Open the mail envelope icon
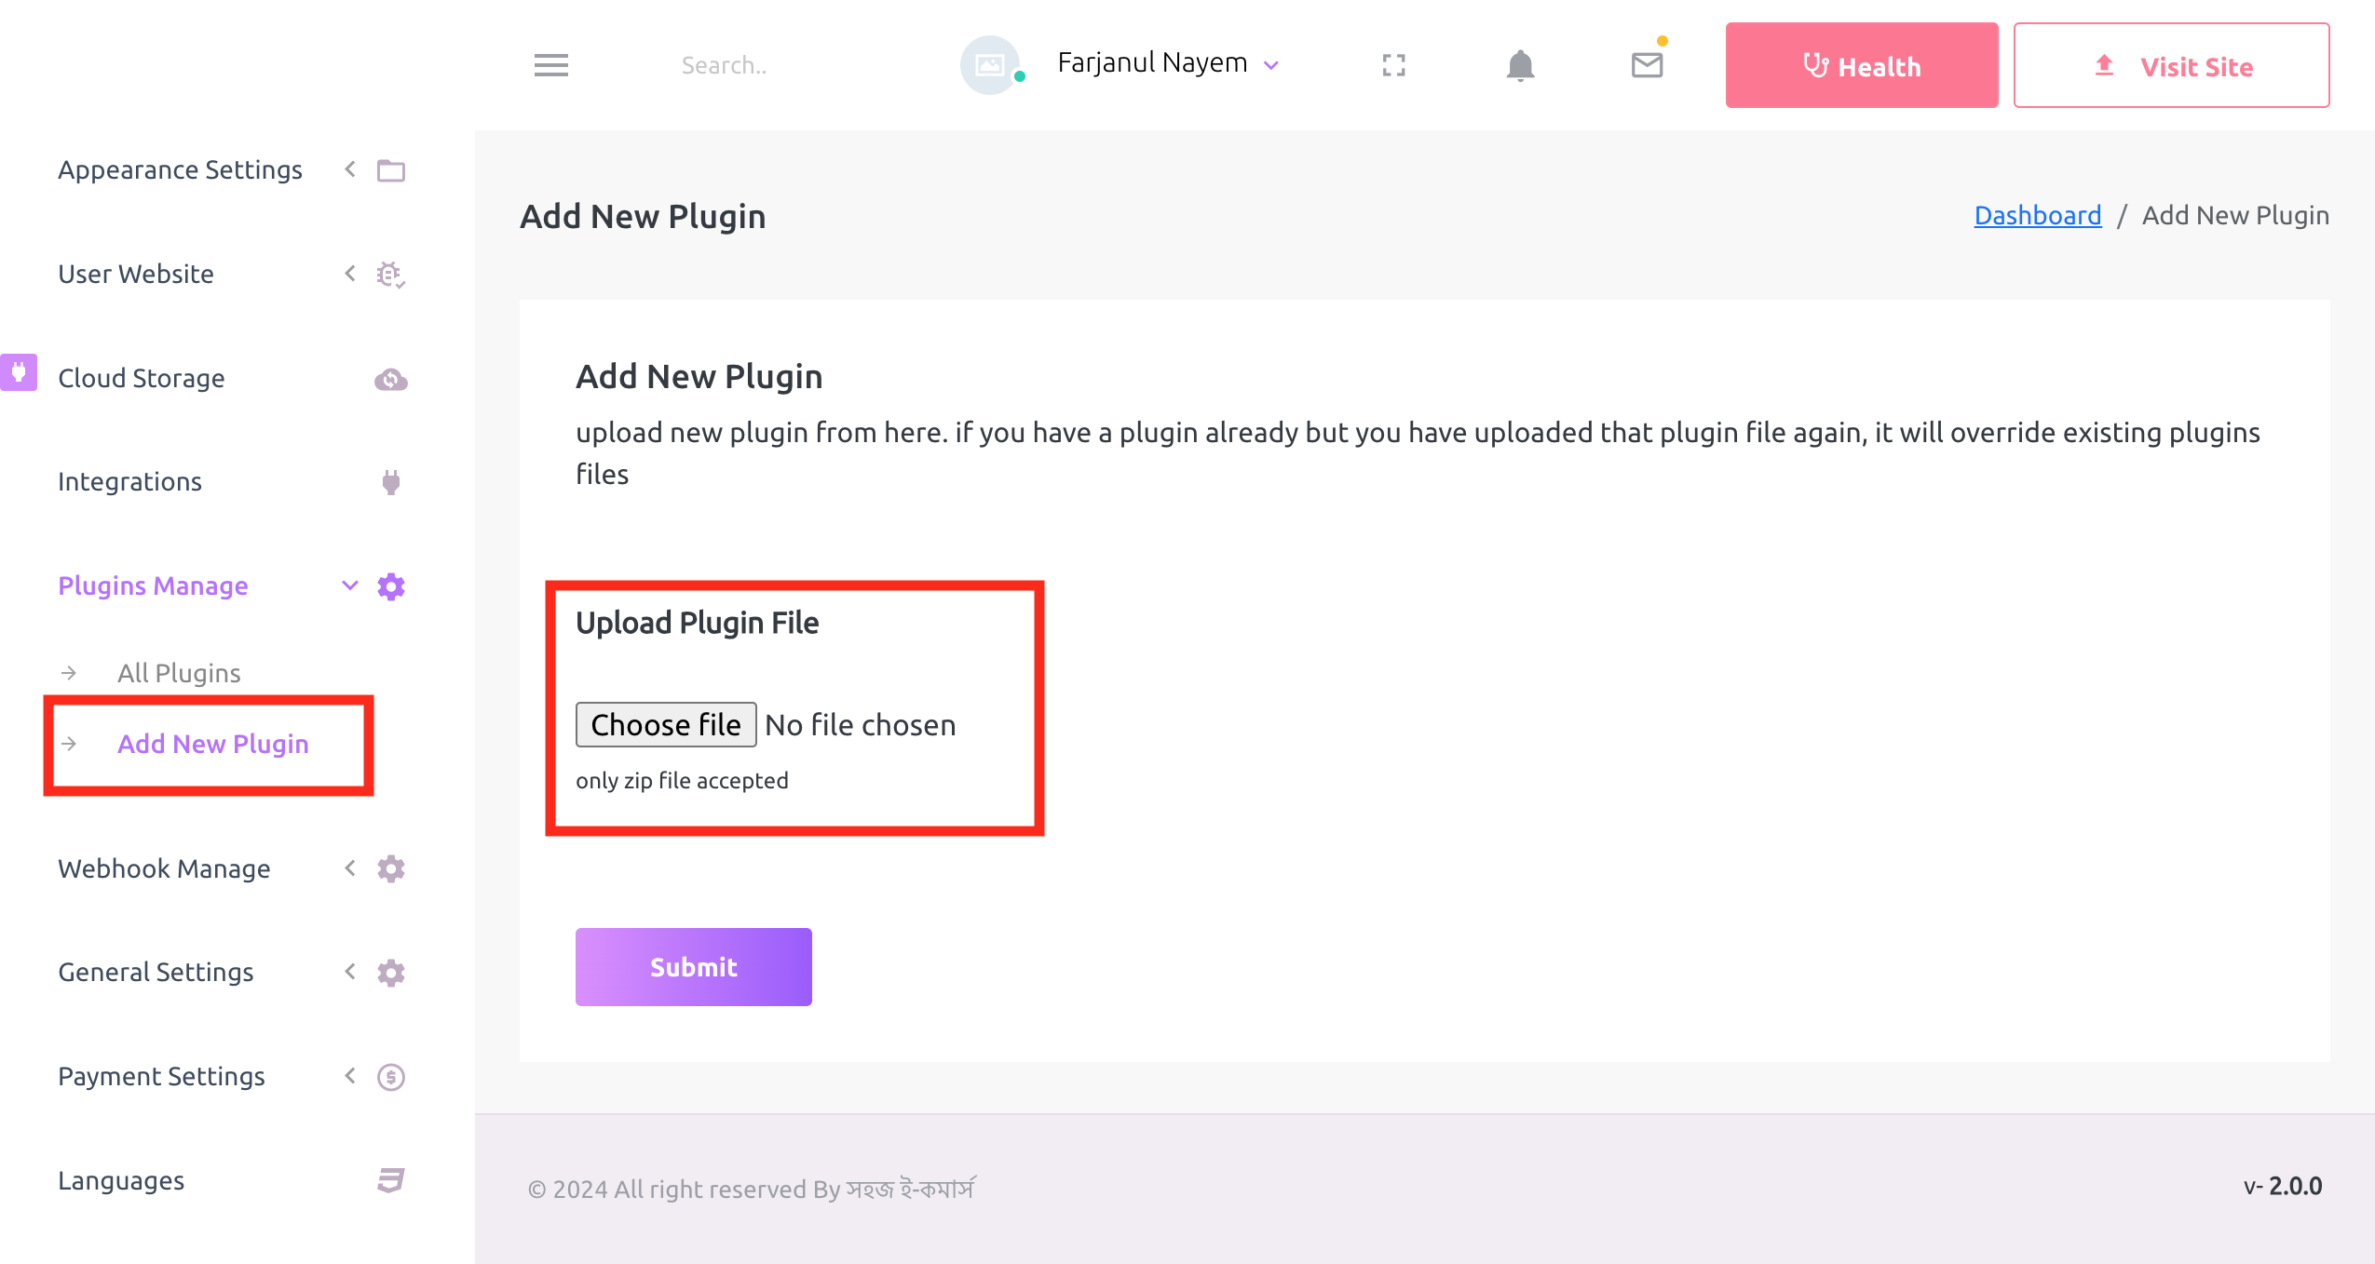The height and width of the screenshot is (1264, 2375). [x=1647, y=65]
